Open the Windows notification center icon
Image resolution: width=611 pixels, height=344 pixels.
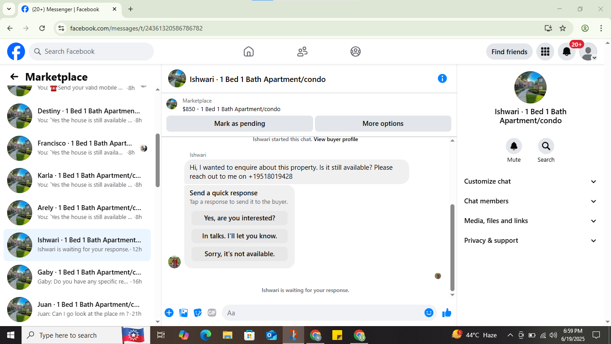coord(596,335)
